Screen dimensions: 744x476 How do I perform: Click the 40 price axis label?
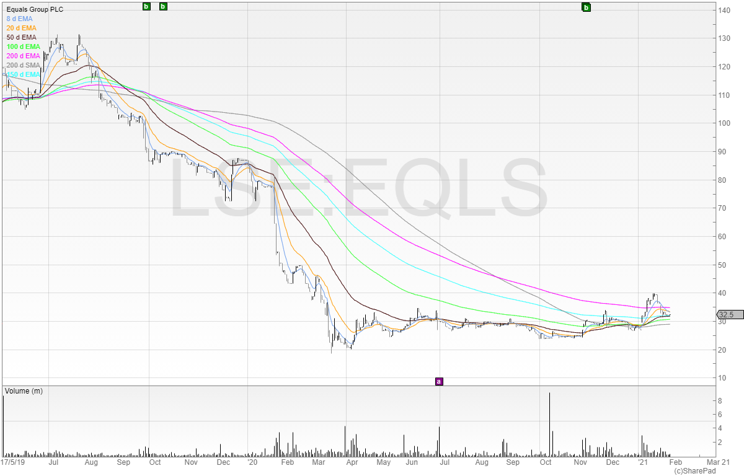coord(724,293)
